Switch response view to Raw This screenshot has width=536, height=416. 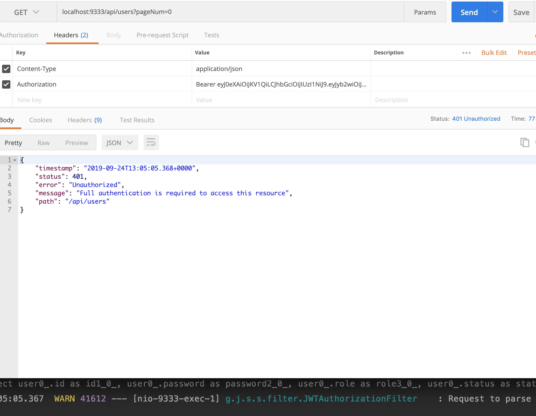(43, 142)
